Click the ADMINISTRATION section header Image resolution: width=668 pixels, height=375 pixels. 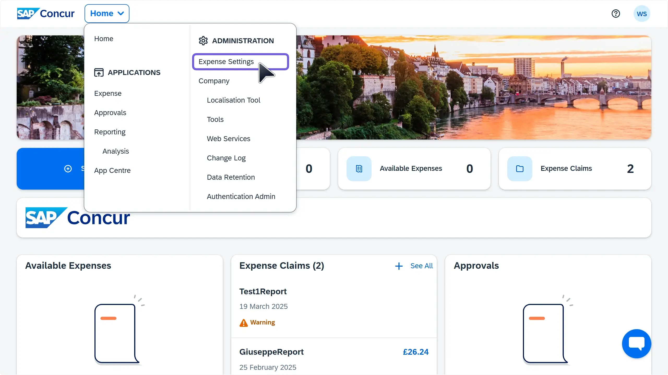click(243, 41)
